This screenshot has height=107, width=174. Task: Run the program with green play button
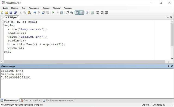(x=53, y=13)
